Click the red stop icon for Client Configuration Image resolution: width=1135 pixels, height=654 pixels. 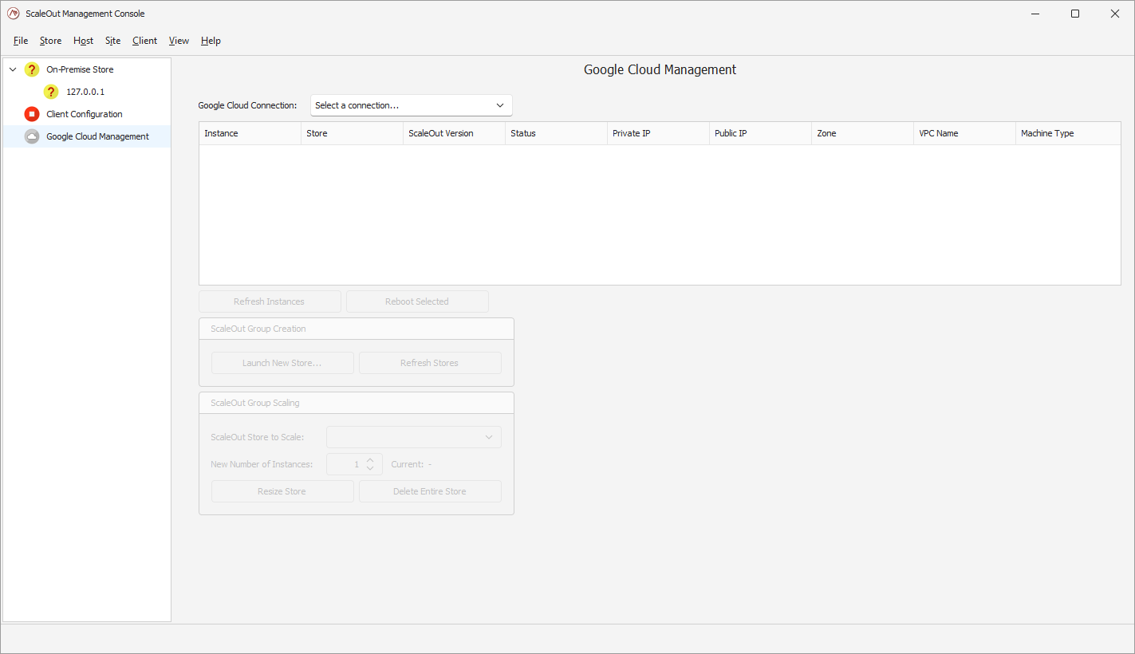(x=32, y=114)
